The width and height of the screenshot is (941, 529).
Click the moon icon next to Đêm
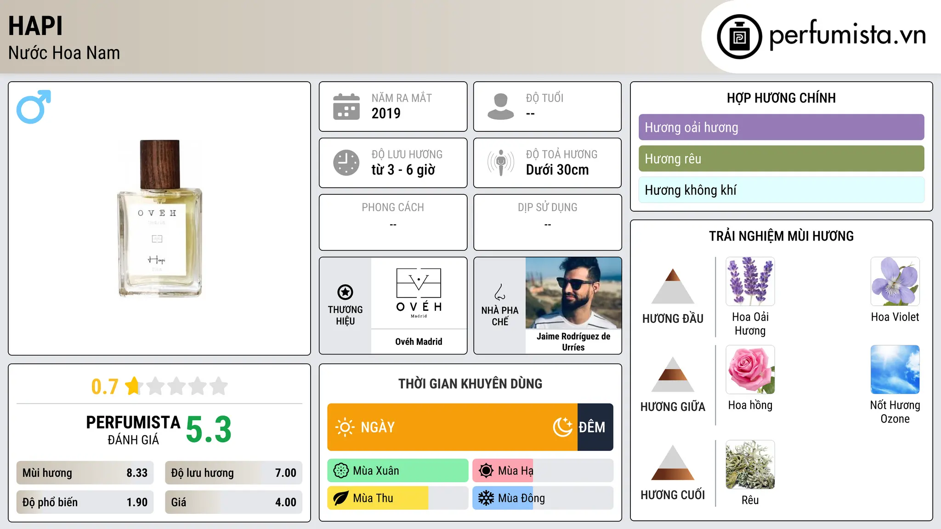(563, 427)
